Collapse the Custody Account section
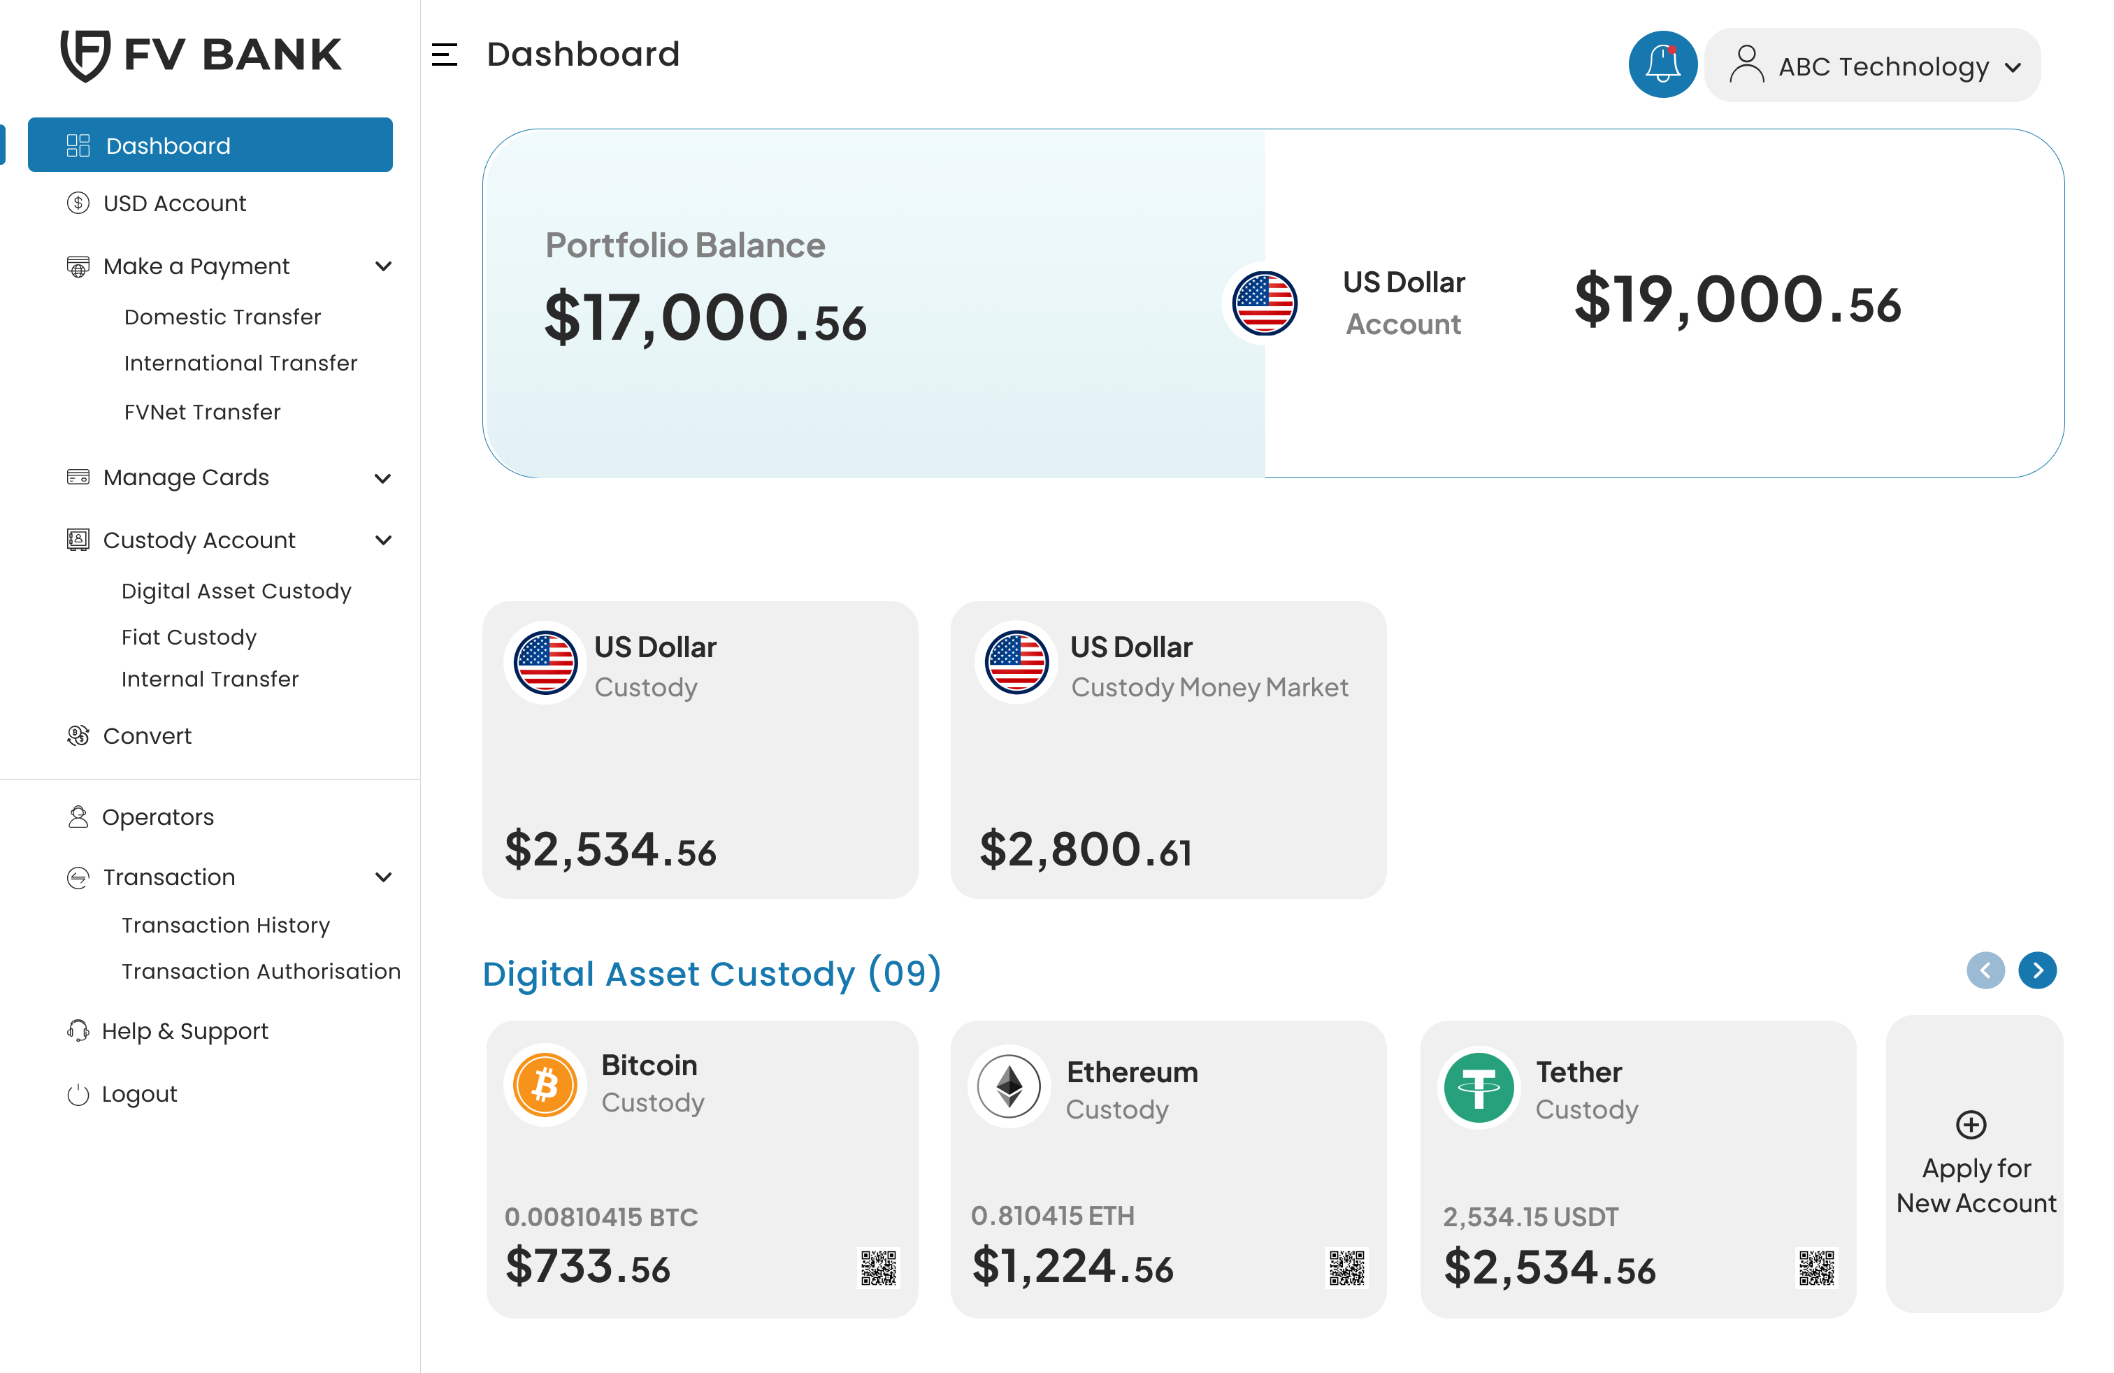The height and width of the screenshot is (1373, 2114). [383, 540]
